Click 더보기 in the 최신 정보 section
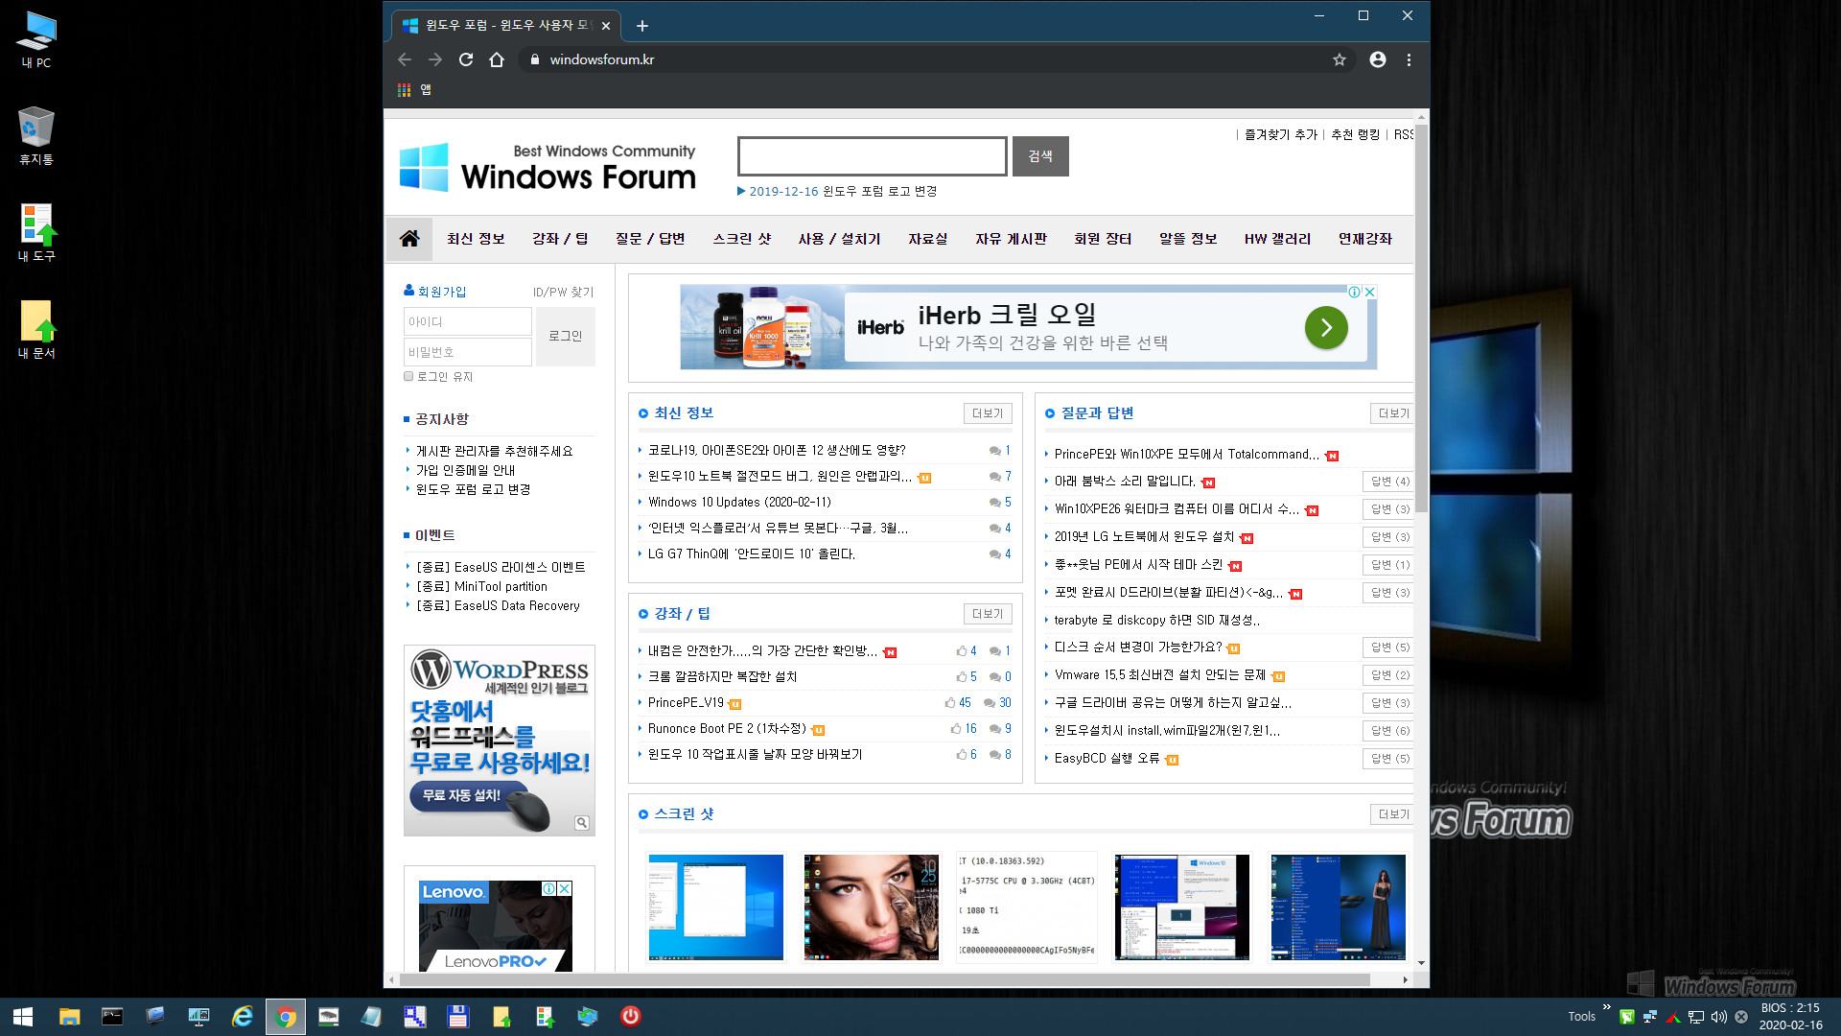 [988, 413]
